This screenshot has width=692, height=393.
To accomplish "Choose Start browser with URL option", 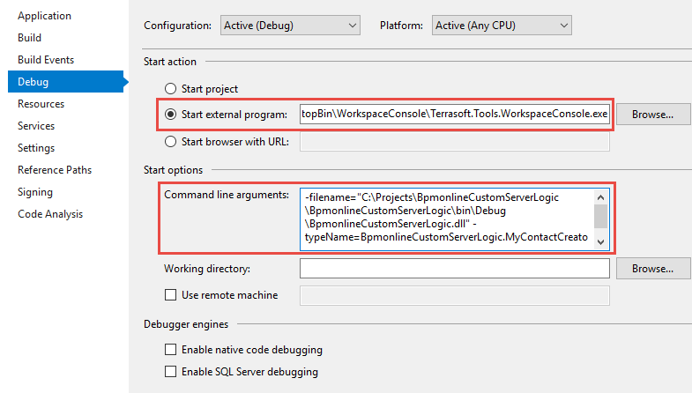I will tap(171, 141).
